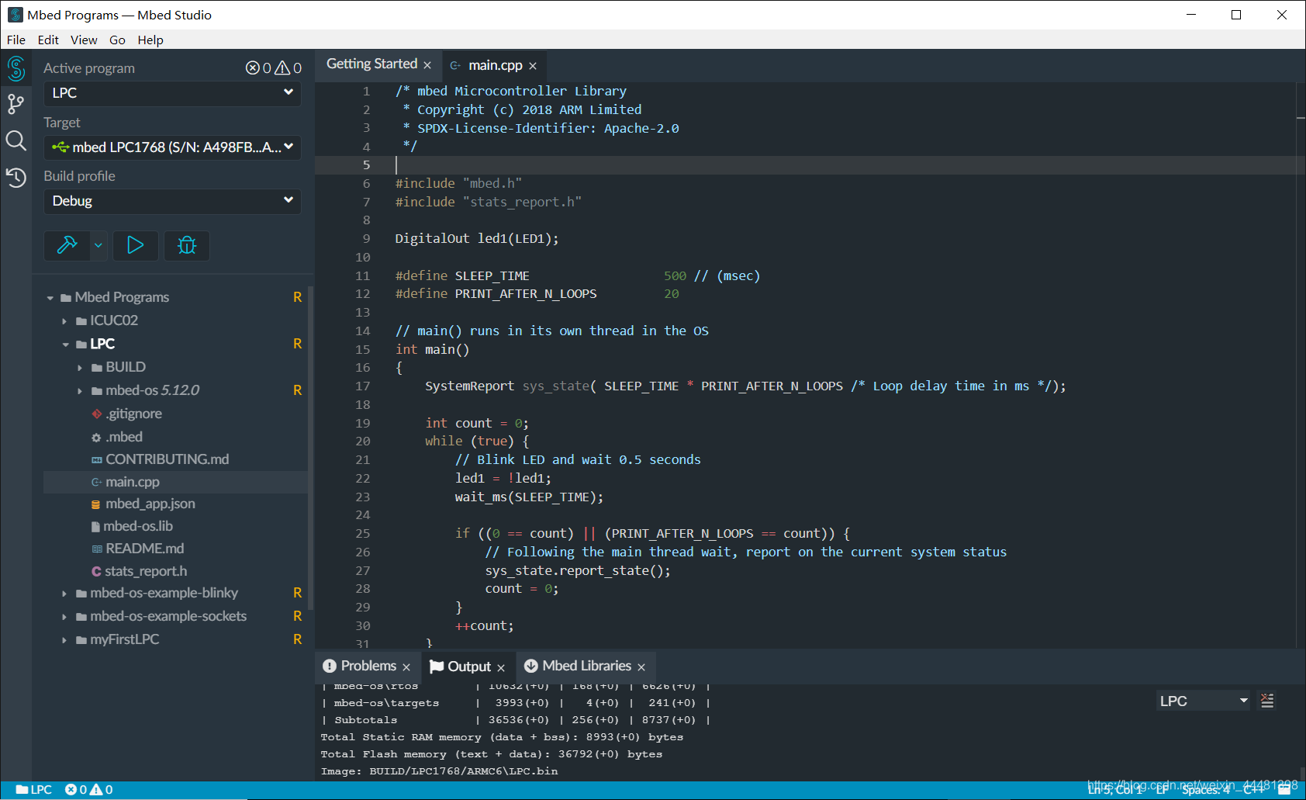Expand the mbed-os-example-blinky folder
Viewport: 1306px width, 800px height.
(x=64, y=594)
